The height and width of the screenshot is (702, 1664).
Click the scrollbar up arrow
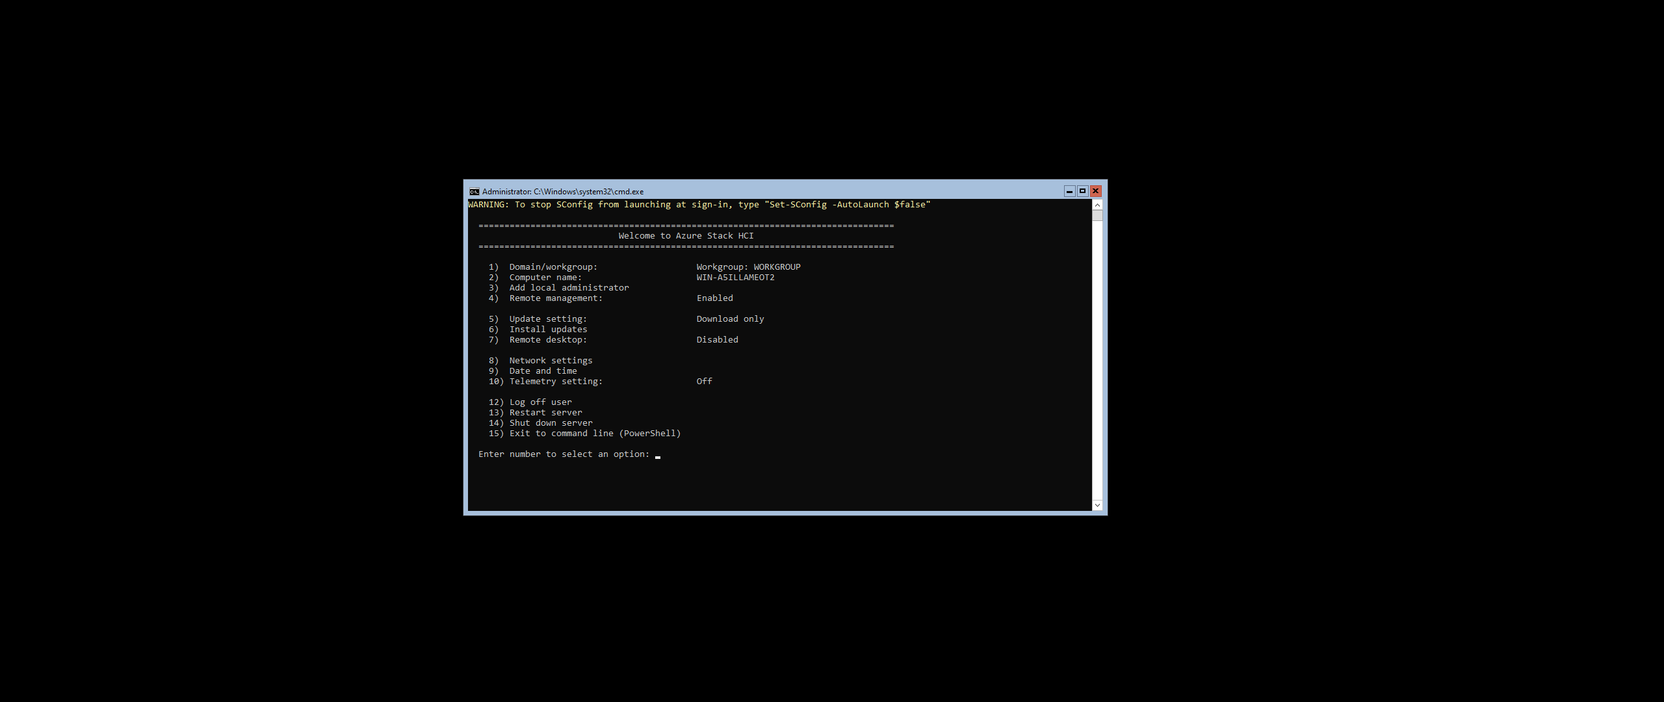(x=1097, y=205)
